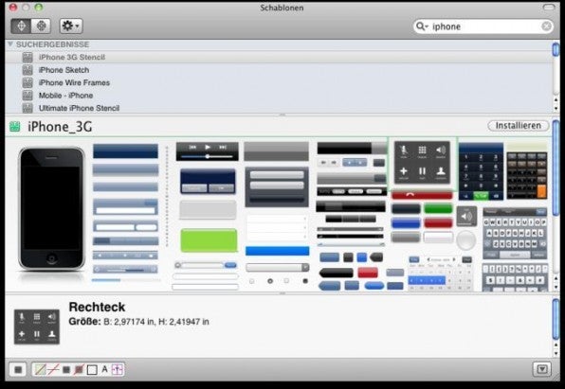Screen dimensions: 565x389
Task: Clear the search field with the X button
Action: [546, 27]
